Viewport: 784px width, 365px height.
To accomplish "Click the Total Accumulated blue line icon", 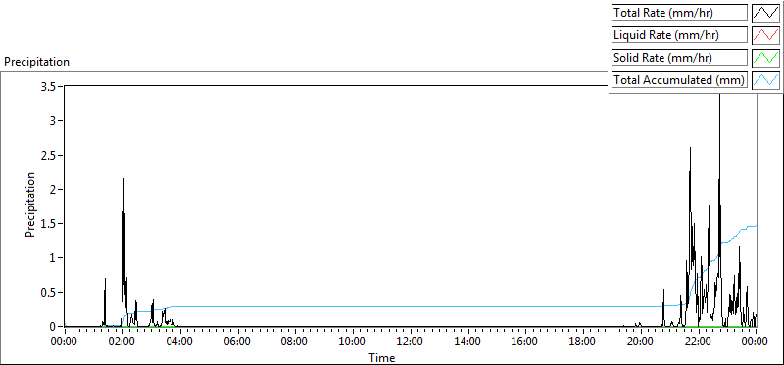I will (765, 80).
